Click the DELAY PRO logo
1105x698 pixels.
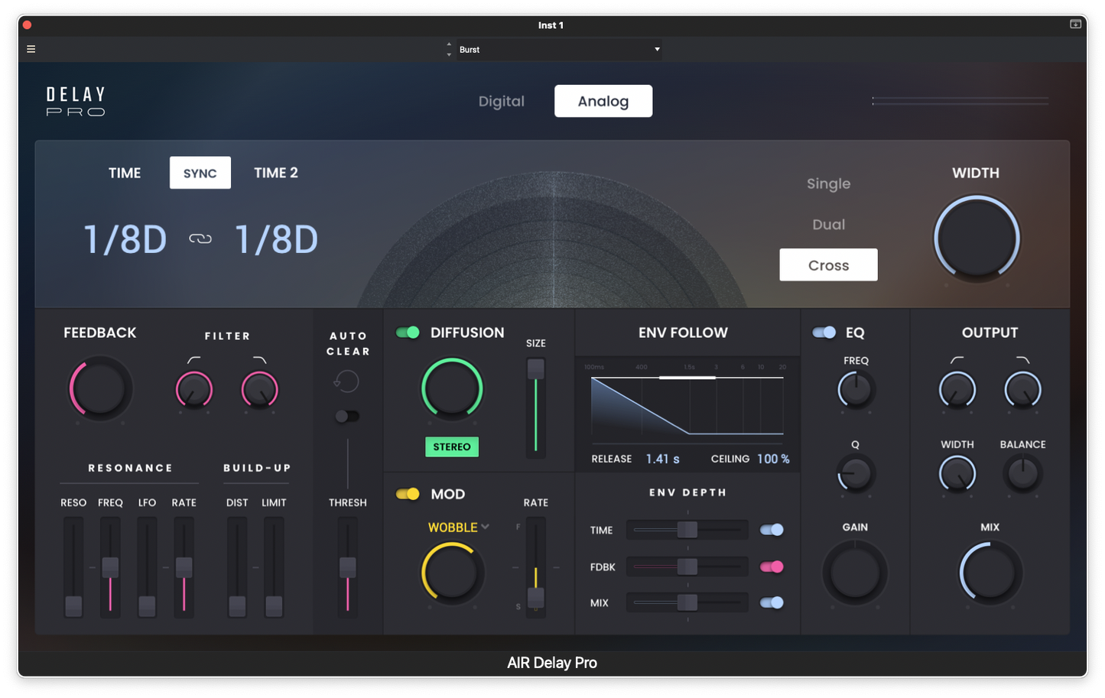point(74,100)
